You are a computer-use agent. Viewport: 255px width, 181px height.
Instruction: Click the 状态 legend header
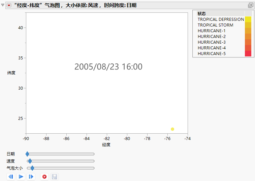point(202,14)
